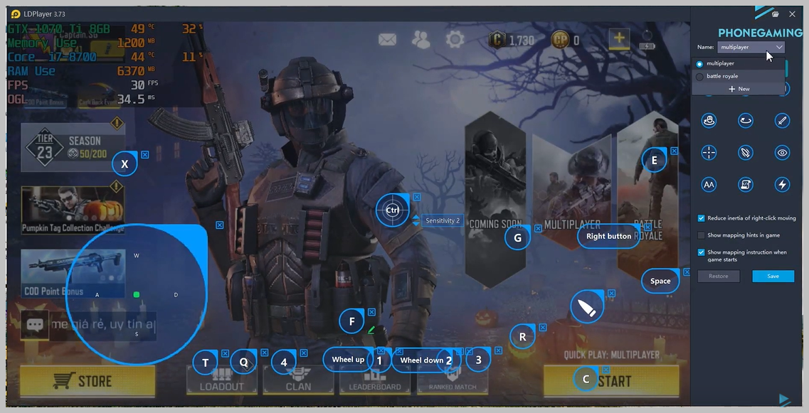The image size is (809, 413).
Task: Select the Q key mapping circle
Action: 243,363
